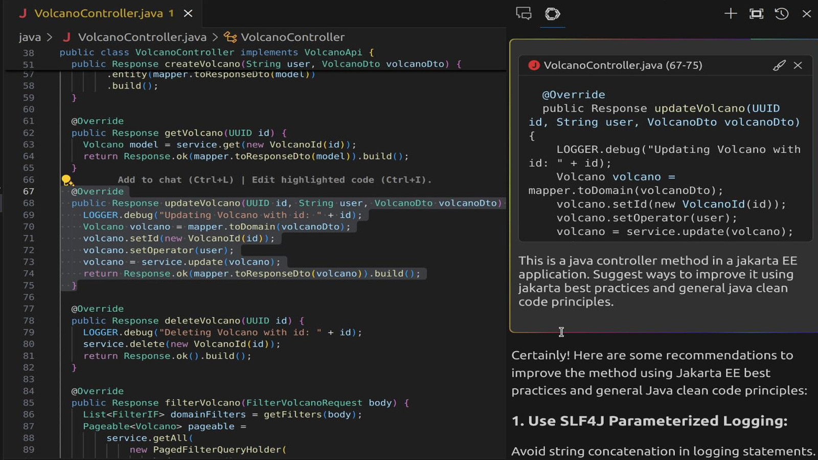Screen dimensions: 818x460
Task: Close the VolcanoController.java editor tab
Action: click(x=188, y=13)
